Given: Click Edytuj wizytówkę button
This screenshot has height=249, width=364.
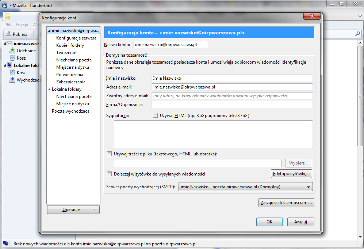Looking at the screenshot, I should [291, 174].
